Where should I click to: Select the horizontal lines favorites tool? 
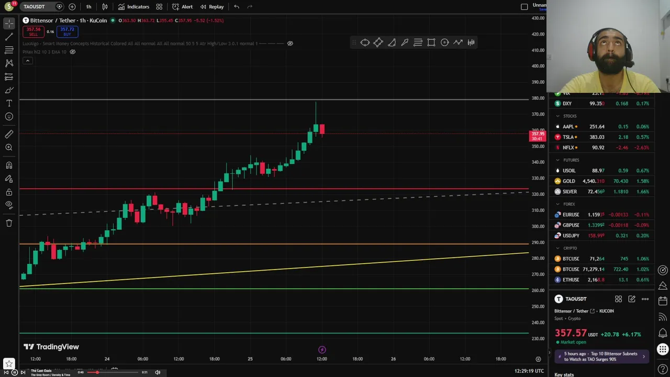tap(418, 42)
